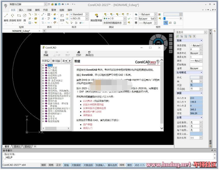The image size is (219, 170).
Task: Toggle Ortho (正交) in the status bar
Action: (x=58, y=165)
